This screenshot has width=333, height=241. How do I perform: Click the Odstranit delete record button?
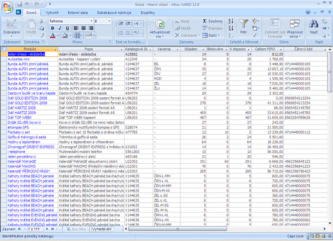tap(186, 35)
